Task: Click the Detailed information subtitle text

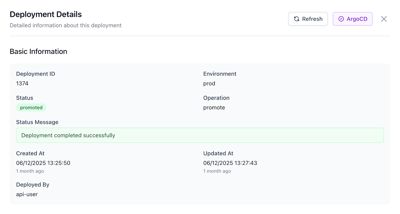Action: pyautogui.click(x=65, y=25)
